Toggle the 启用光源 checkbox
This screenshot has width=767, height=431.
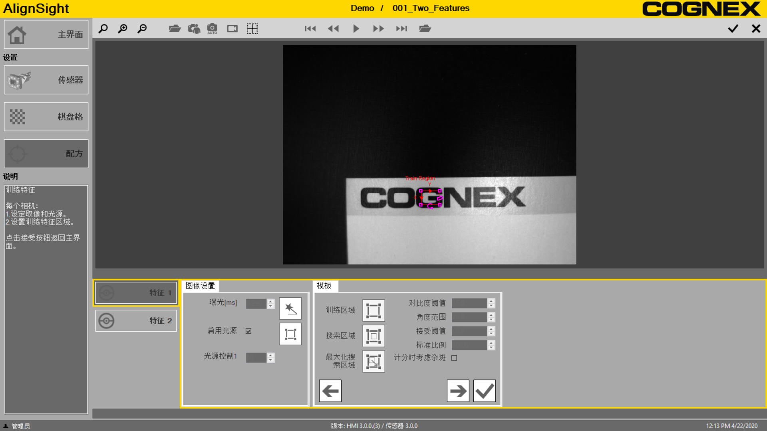click(248, 331)
